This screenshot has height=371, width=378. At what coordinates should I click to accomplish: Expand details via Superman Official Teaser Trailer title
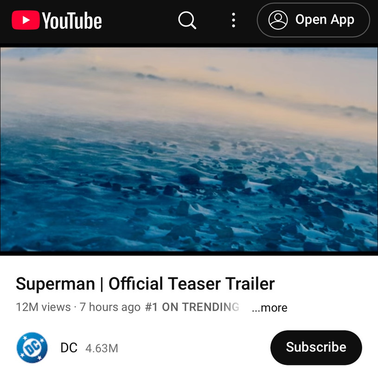coord(145,284)
